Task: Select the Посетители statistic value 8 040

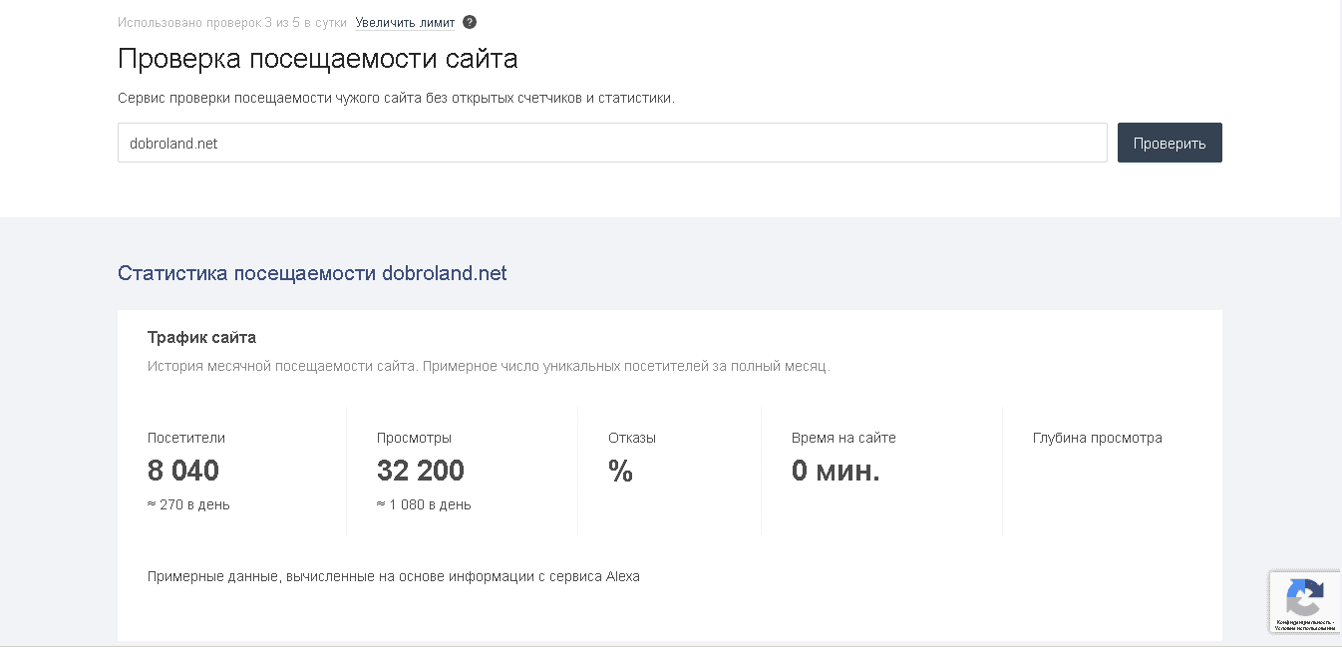Action: tap(181, 471)
